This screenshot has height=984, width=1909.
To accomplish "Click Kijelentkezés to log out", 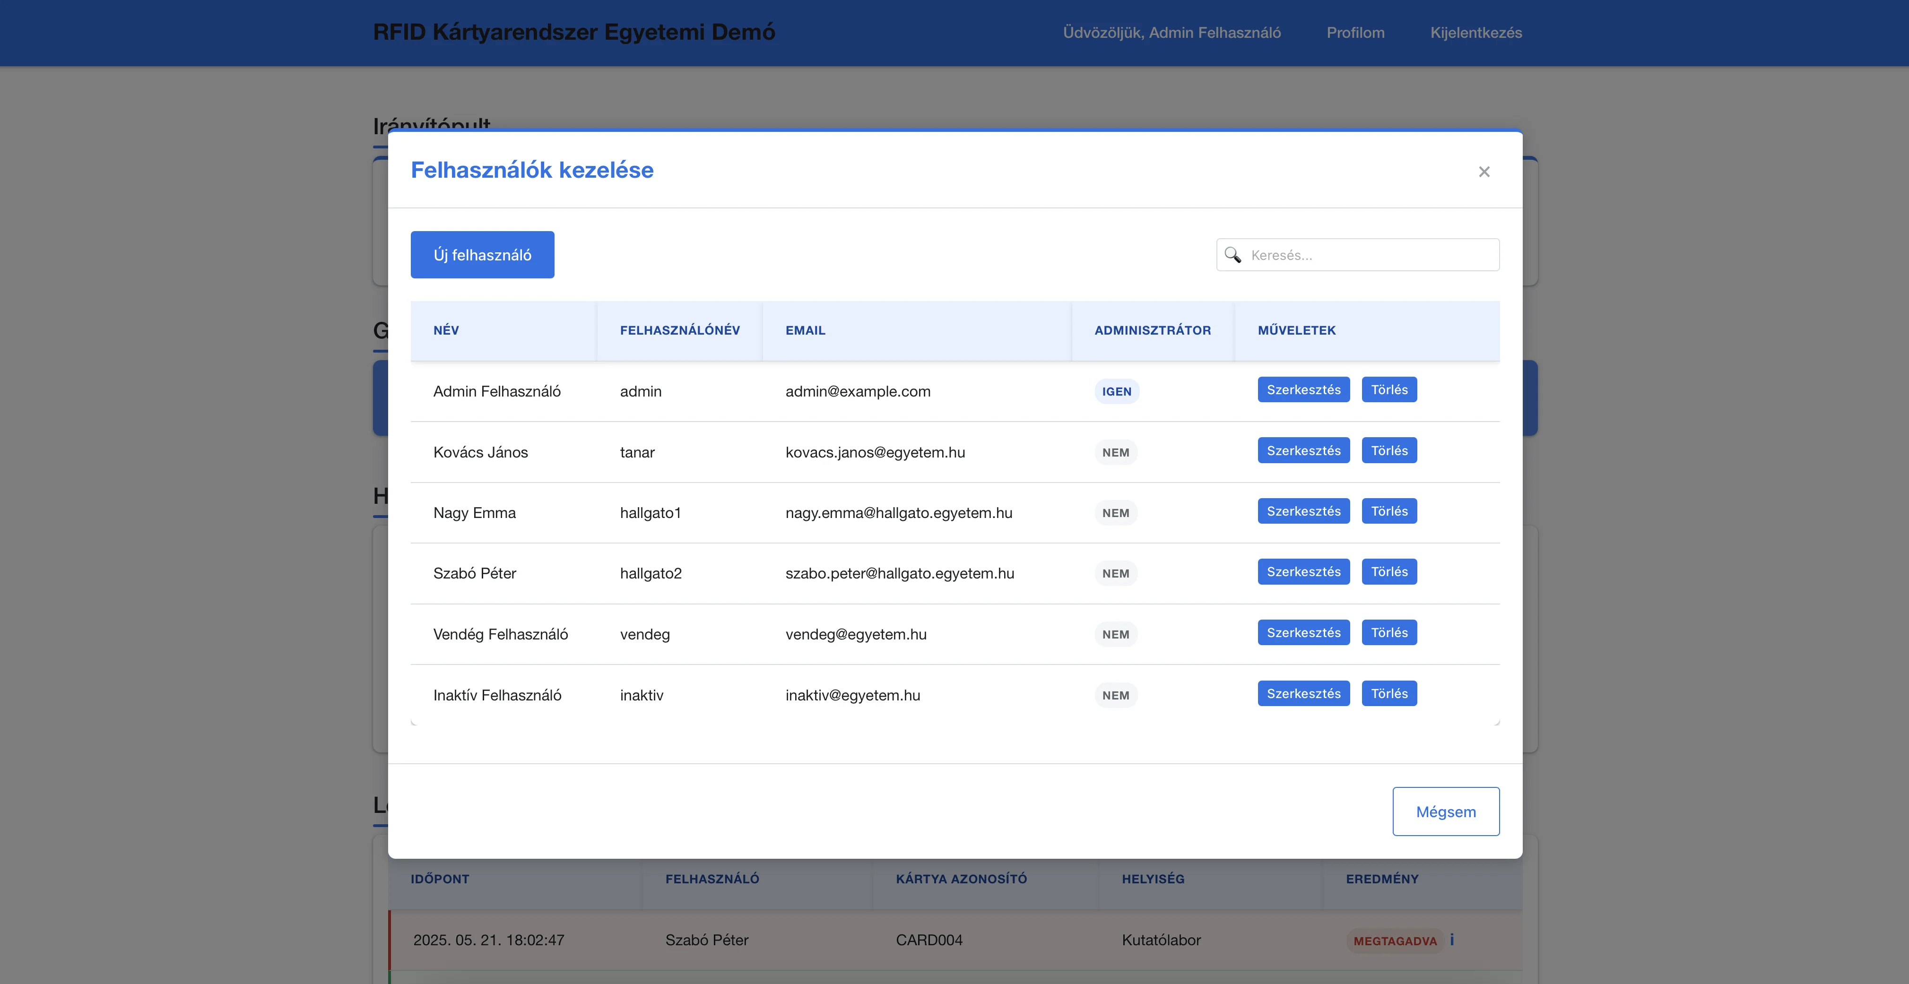I will coord(1476,33).
